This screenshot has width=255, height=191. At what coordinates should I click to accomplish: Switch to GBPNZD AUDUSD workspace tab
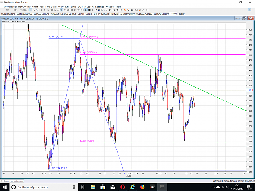[x=24, y=14]
